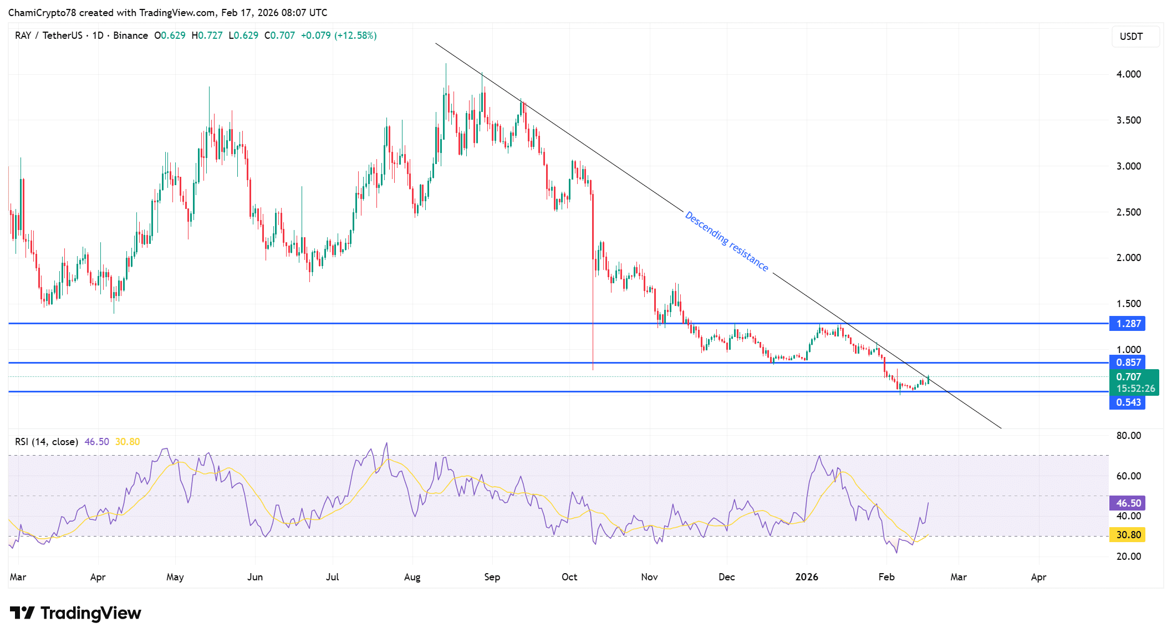Image resolution: width=1172 pixels, height=638 pixels.
Task: Click the USDT currency button top right
Action: pyautogui.click(x=1135, y=37)
